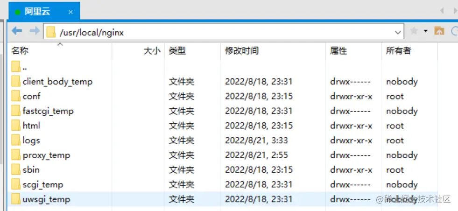Click the modified time of the html row
458x211 pixels.
259,126
